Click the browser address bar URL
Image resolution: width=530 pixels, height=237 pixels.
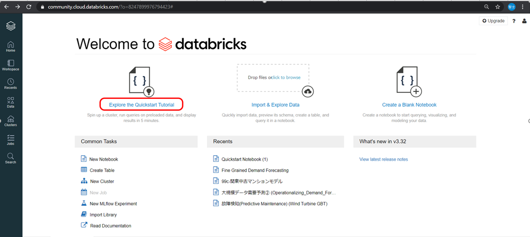pos(111,7)
